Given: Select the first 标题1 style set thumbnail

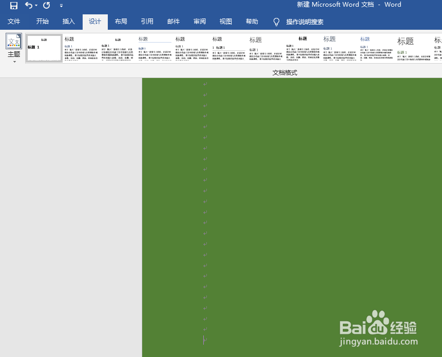Looking at the screenshot, I should pos(44,48).
